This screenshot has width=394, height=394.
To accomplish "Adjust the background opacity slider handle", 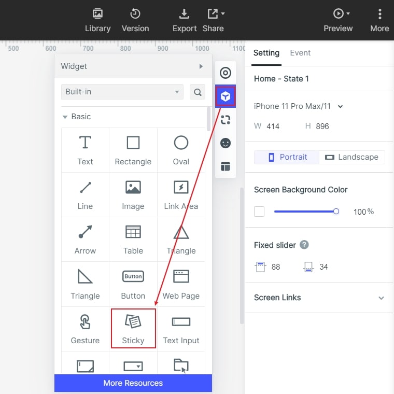I will 336,212.
